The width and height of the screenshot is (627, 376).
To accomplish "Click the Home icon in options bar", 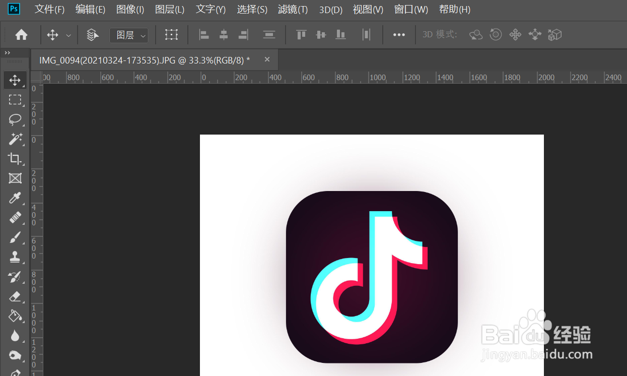I will (x=21, y=35).
